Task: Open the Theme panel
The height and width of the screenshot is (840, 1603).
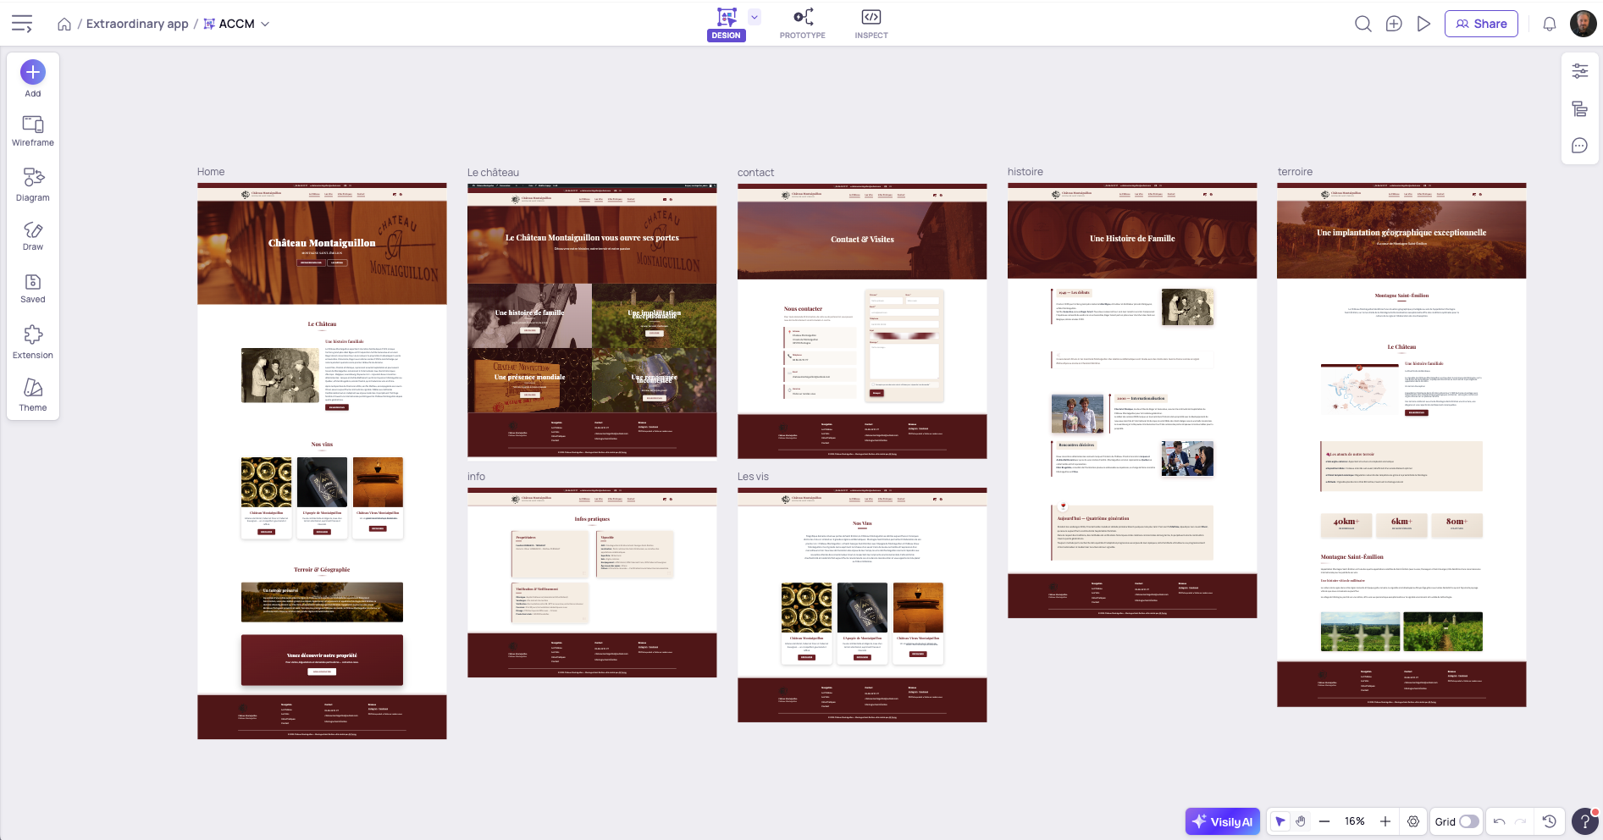Action: (x=33, y=395)
